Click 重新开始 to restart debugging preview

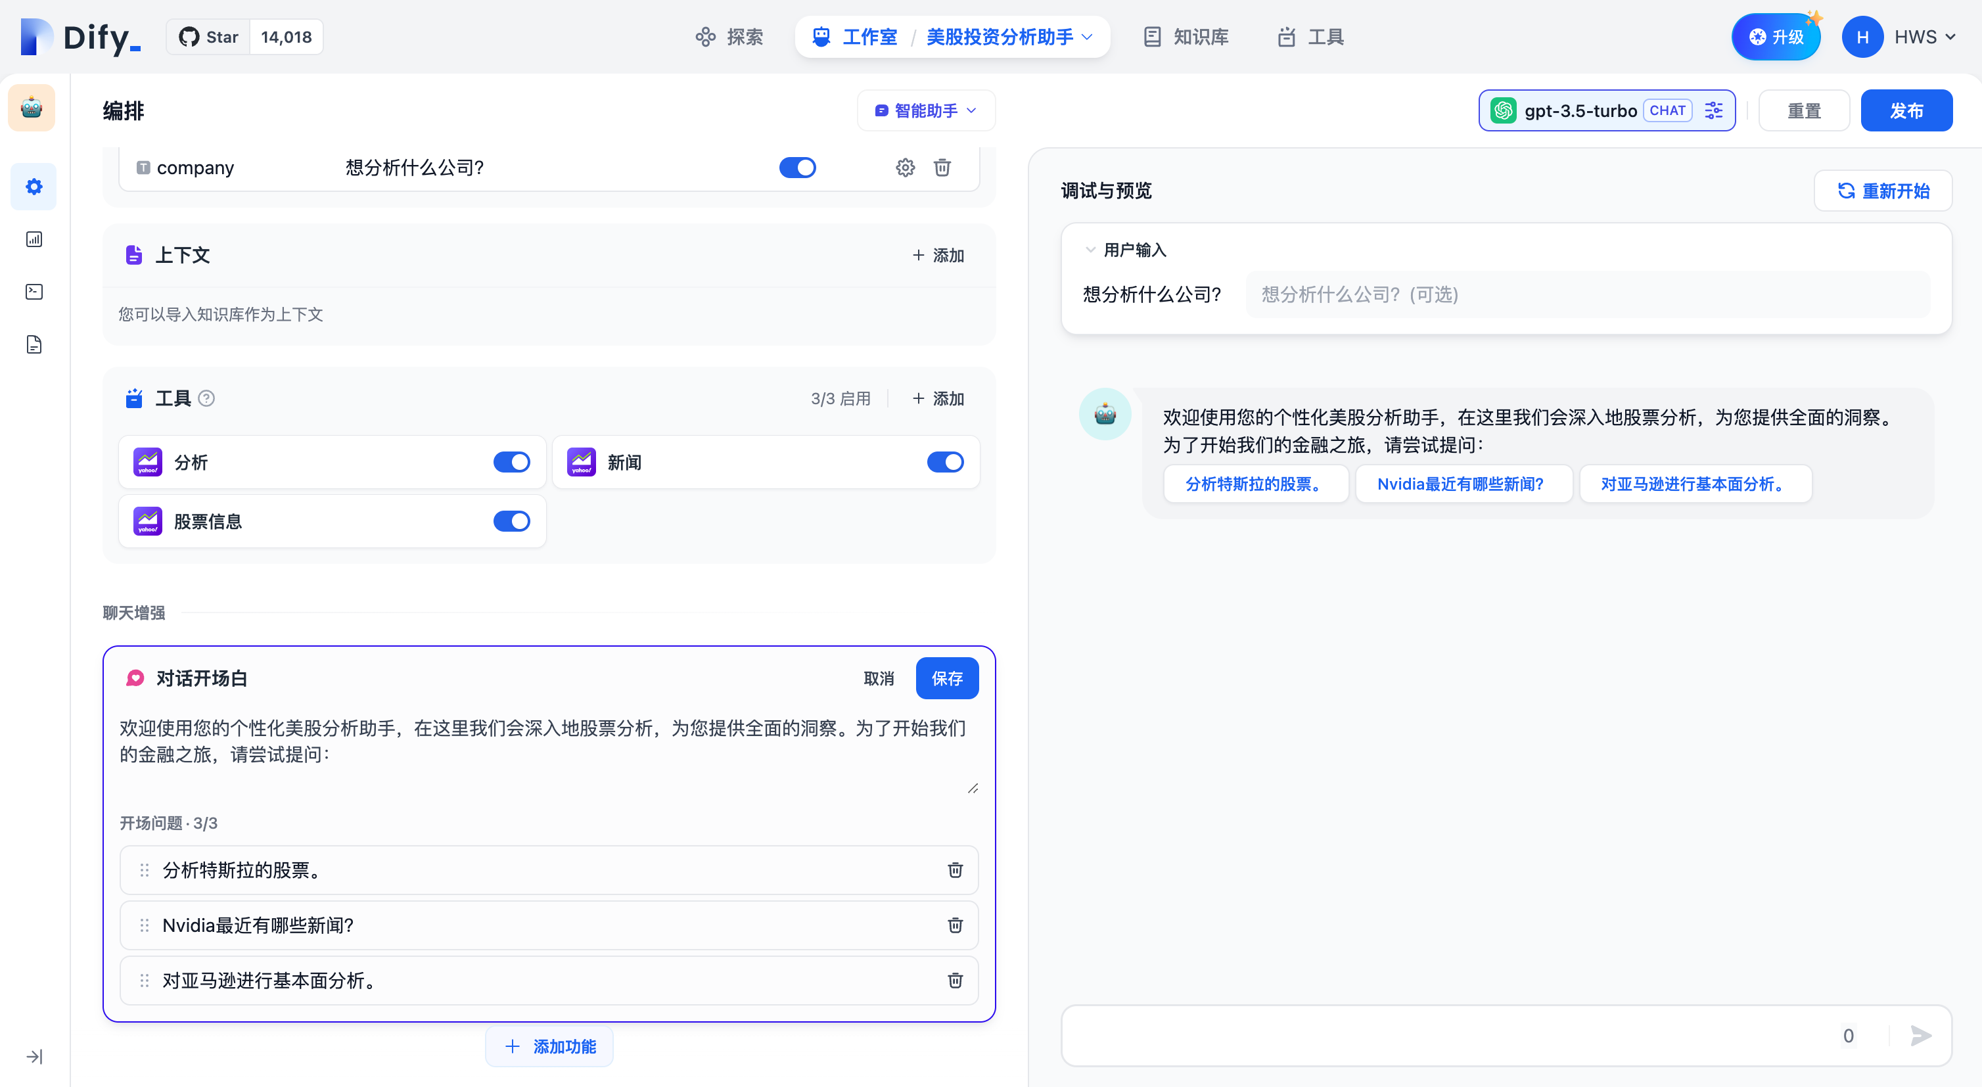(1883, 190)
